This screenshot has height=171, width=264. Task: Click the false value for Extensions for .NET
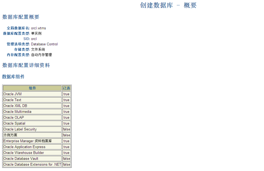[x=66, y=164]
